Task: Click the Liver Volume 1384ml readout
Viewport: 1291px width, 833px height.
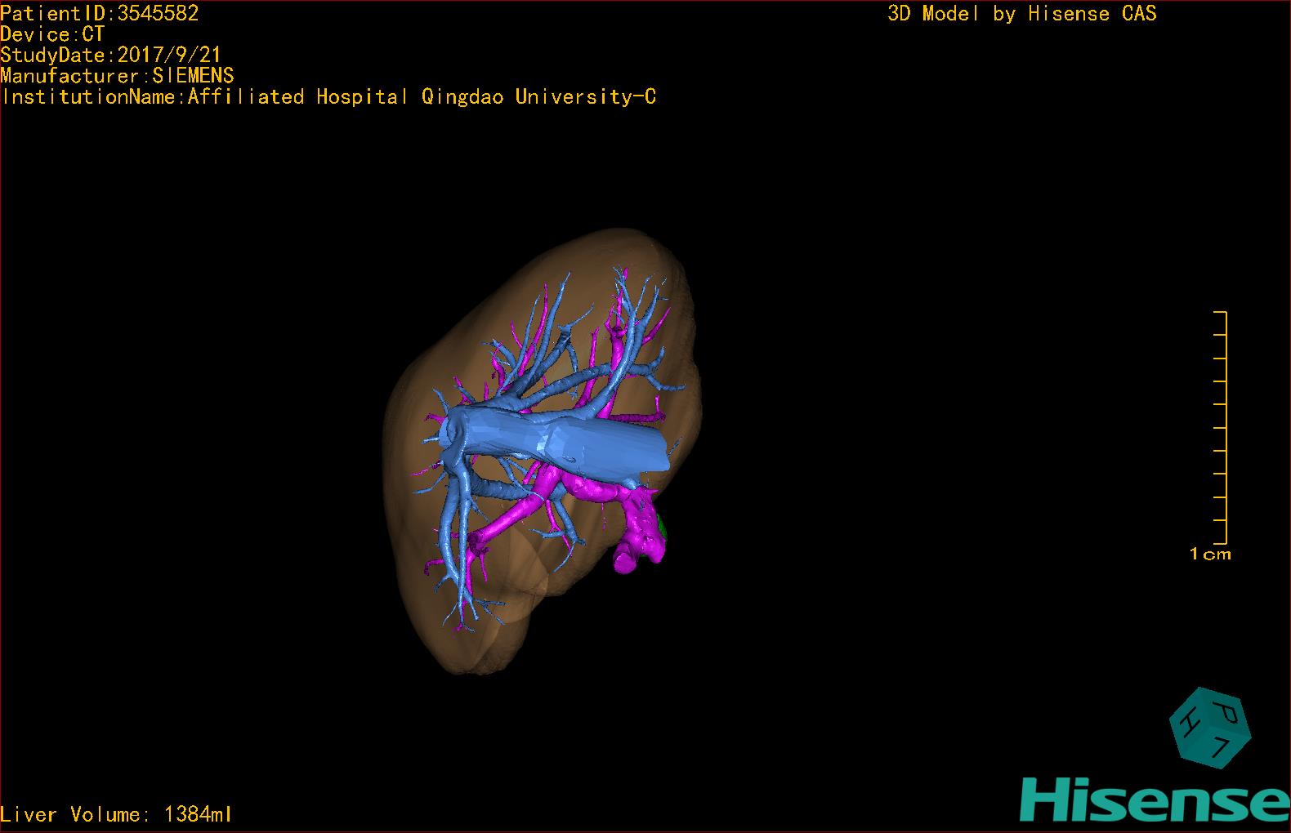Action: click(117, 814)
